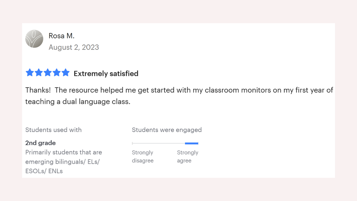Click the fifth and last rating star

[x=65, y=73]
